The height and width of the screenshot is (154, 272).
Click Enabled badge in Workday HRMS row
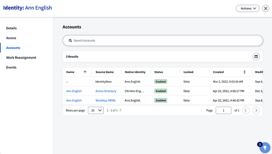(160, 100)
